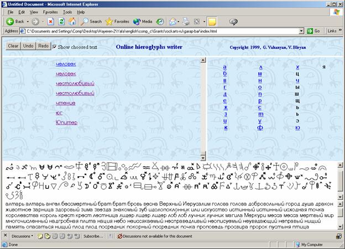
Task: Toggle the Show choosed text checkbox
Action: click(54, 47)
